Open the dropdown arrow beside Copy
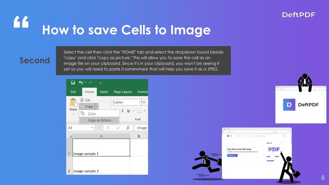329x185 pixels. coord(96,107)
